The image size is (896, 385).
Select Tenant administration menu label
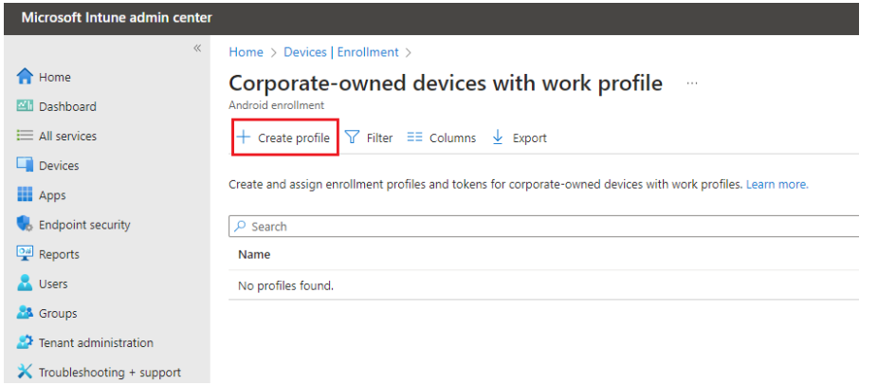tap(96, 342)
